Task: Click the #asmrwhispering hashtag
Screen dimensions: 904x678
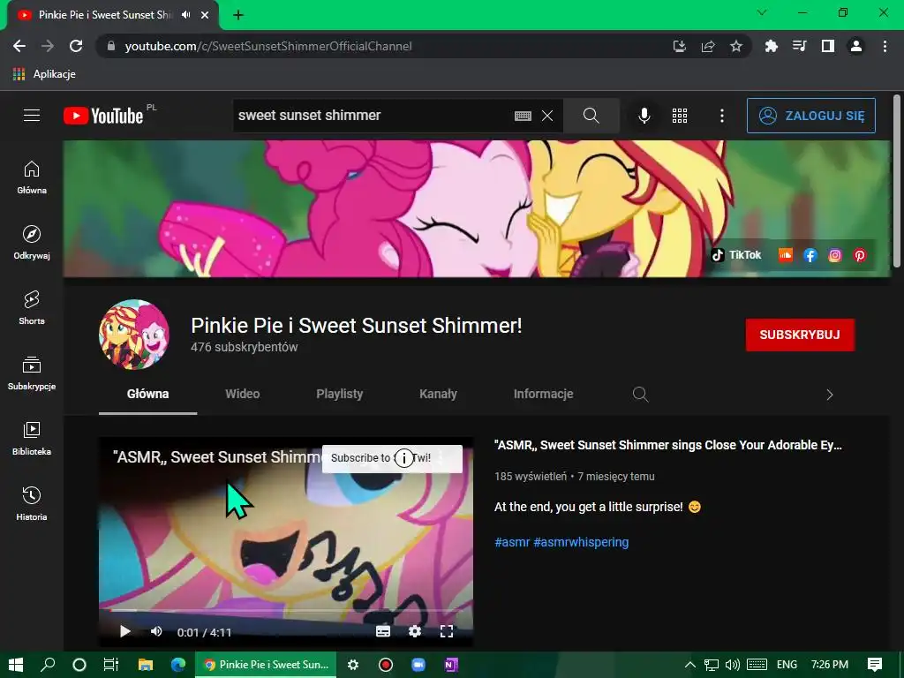Action: pyautogui.click(x=581, y=542)
